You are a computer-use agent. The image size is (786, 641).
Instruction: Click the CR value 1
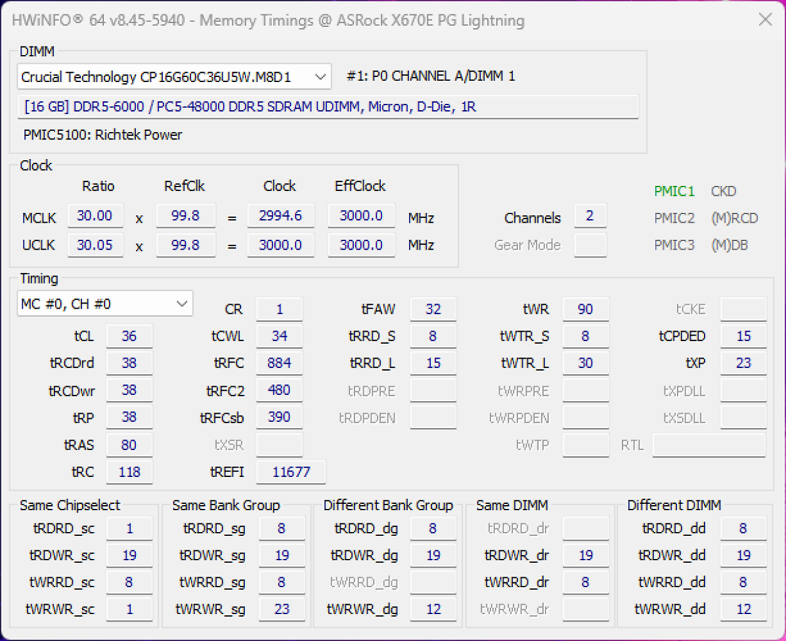click(x=279, y=309)
